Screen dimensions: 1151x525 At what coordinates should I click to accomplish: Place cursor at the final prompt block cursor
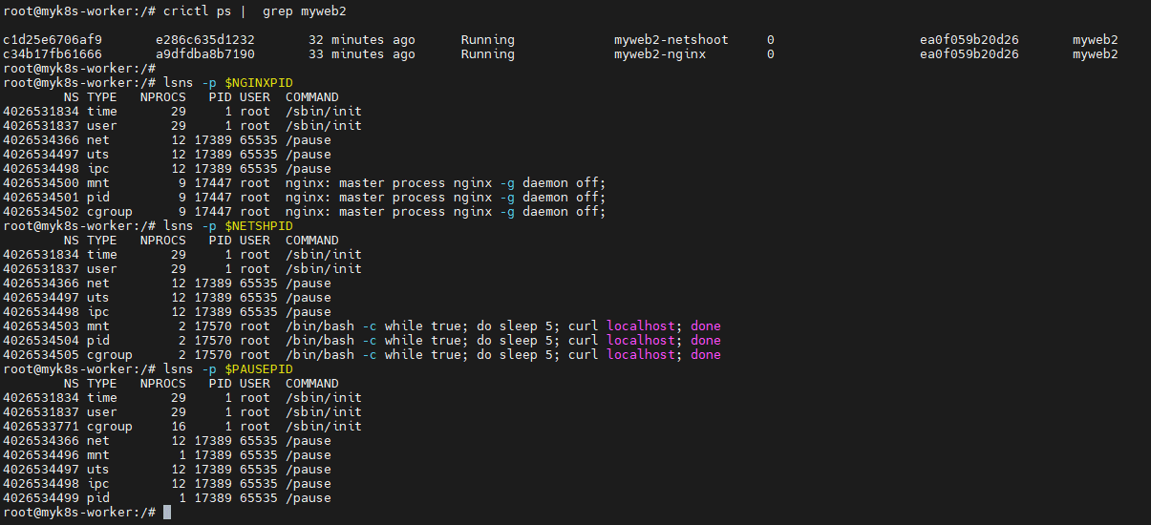[x=167, y=513]
